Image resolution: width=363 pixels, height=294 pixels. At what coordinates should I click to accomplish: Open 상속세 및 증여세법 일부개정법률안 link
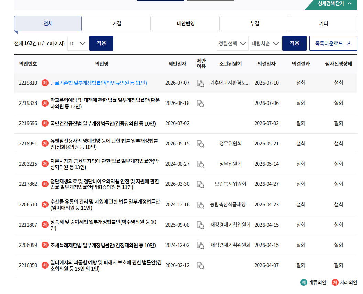(103, 225)
